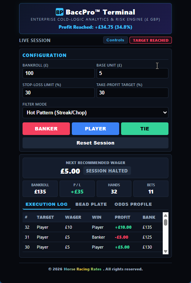Screen dimensions: 191x283
Task: Click the scrollbar down arrow in execution log
Action: pos(165,251)
